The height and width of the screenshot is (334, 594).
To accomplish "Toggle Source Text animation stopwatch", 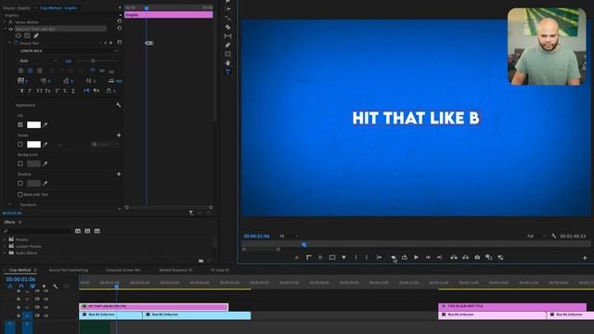I will [x=16, y=44].
